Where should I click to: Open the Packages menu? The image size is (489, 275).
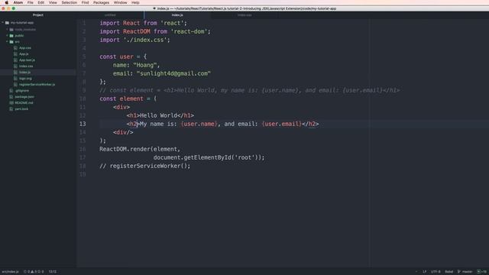coord(101,2)
